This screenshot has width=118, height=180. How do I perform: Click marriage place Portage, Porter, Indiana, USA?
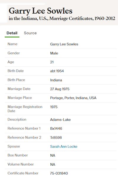[73, 98]
